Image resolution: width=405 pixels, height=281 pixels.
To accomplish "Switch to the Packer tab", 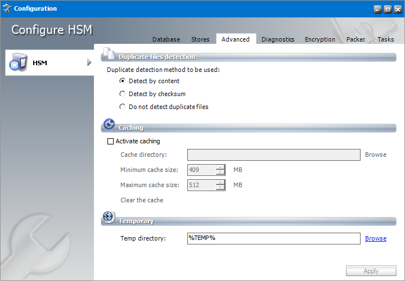I will [x=355, y=39].
